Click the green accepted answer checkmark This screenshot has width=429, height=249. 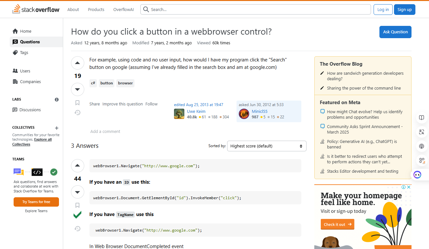point(77,215)
